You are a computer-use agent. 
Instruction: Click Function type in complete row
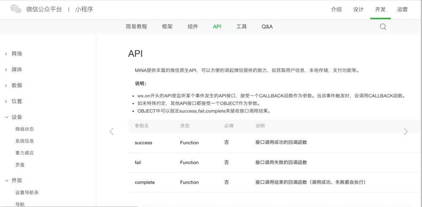click(189, 182)
